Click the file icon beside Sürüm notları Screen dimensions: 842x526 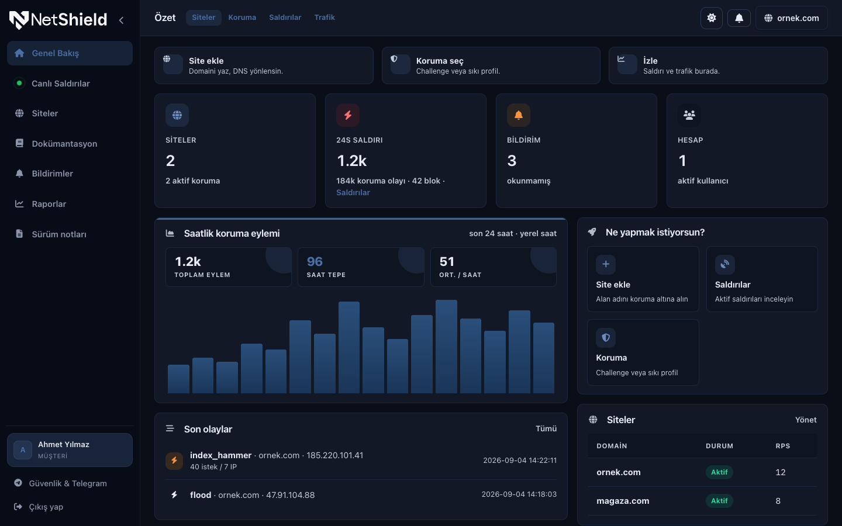pyautogui.click(x=19, y=234)
